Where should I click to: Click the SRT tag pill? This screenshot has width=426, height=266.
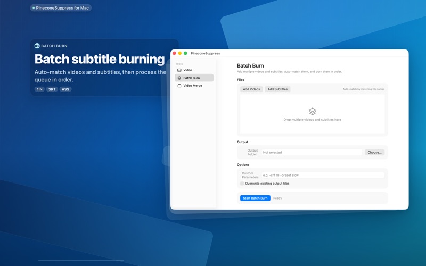(52, 89)
